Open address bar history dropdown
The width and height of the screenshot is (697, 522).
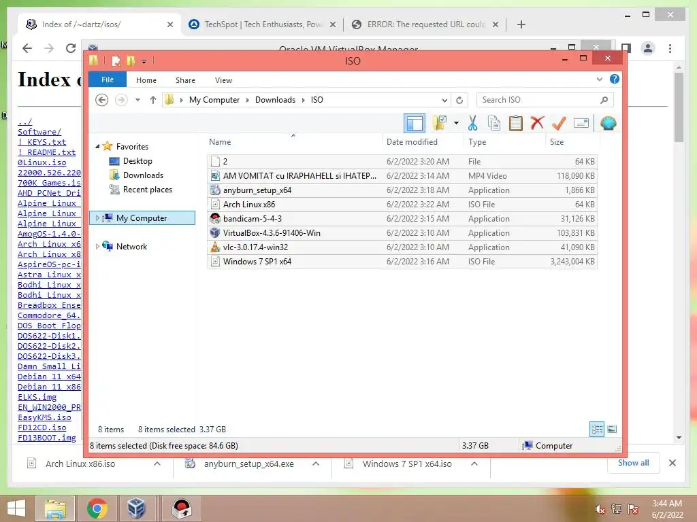[x=444, y=100]
